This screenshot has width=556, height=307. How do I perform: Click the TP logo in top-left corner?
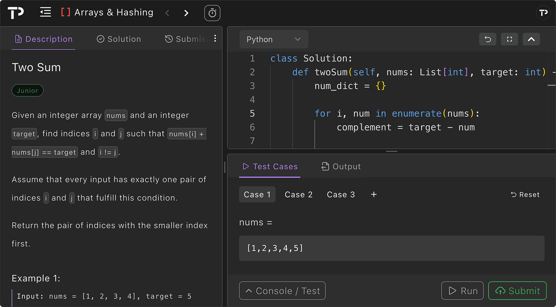(16, 13)
